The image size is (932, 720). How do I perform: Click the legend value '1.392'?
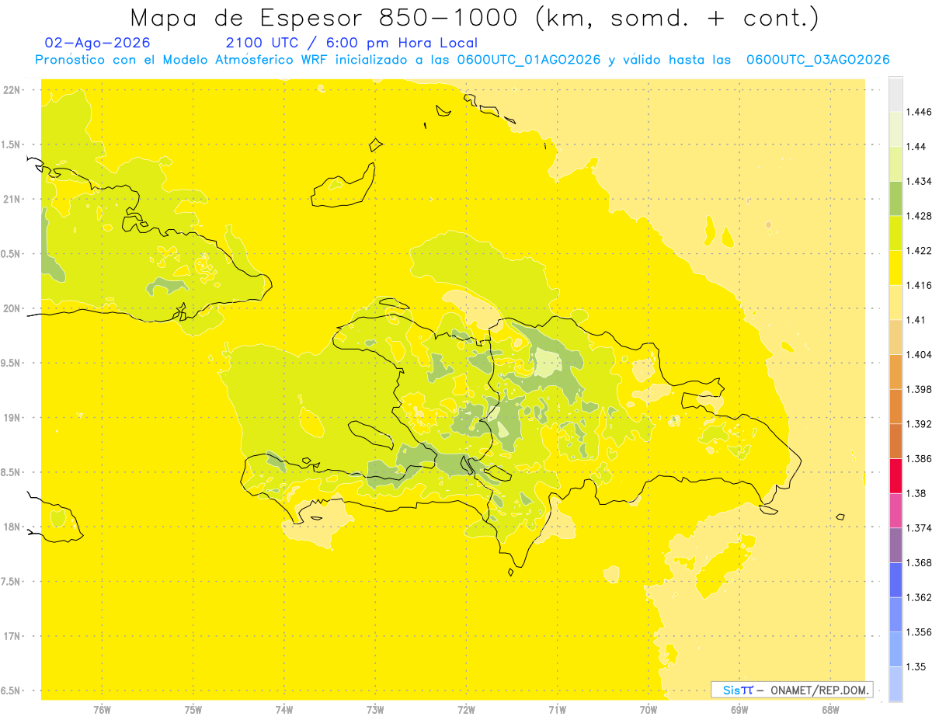pyautogui.click(x=919, y=424)
